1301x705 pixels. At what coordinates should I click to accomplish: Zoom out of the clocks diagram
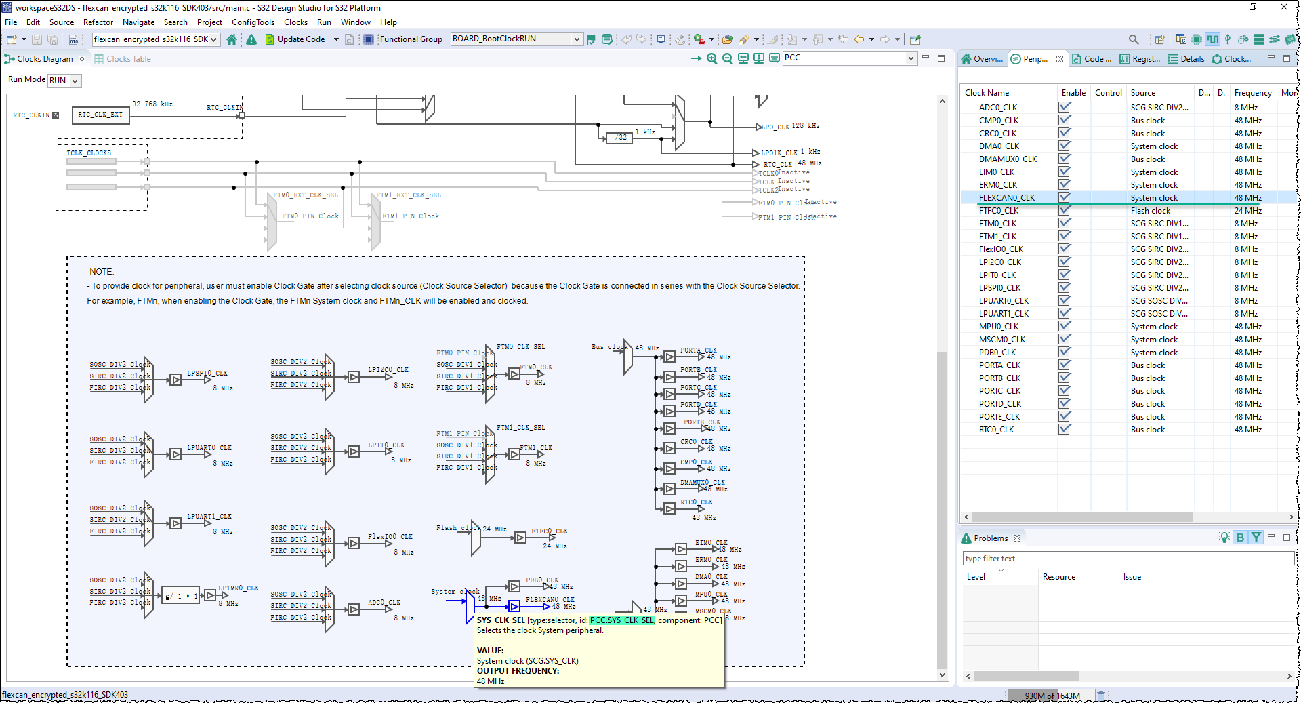pyautogui.click(x=727, y=58)
